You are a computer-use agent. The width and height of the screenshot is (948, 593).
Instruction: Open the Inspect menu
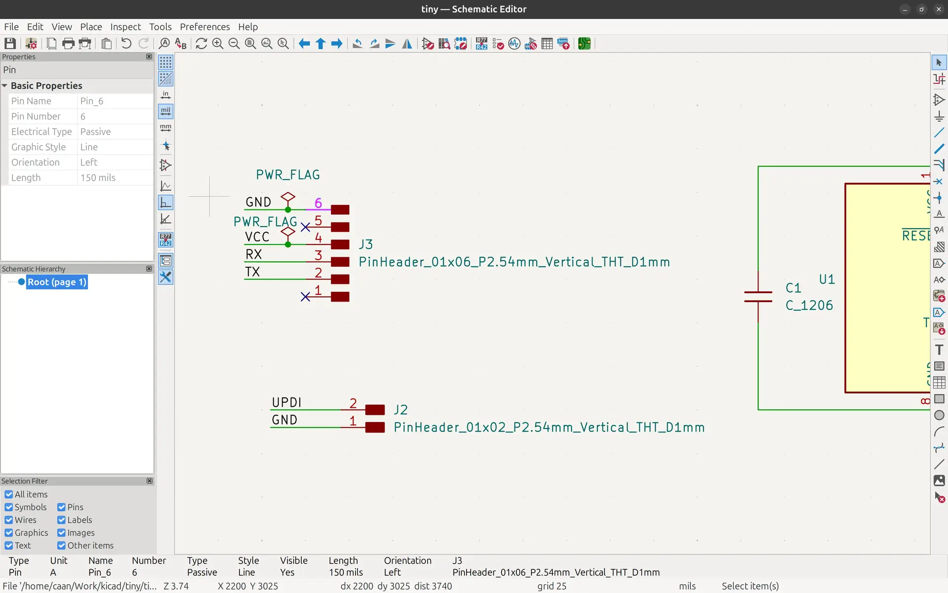tap(125, 27)
